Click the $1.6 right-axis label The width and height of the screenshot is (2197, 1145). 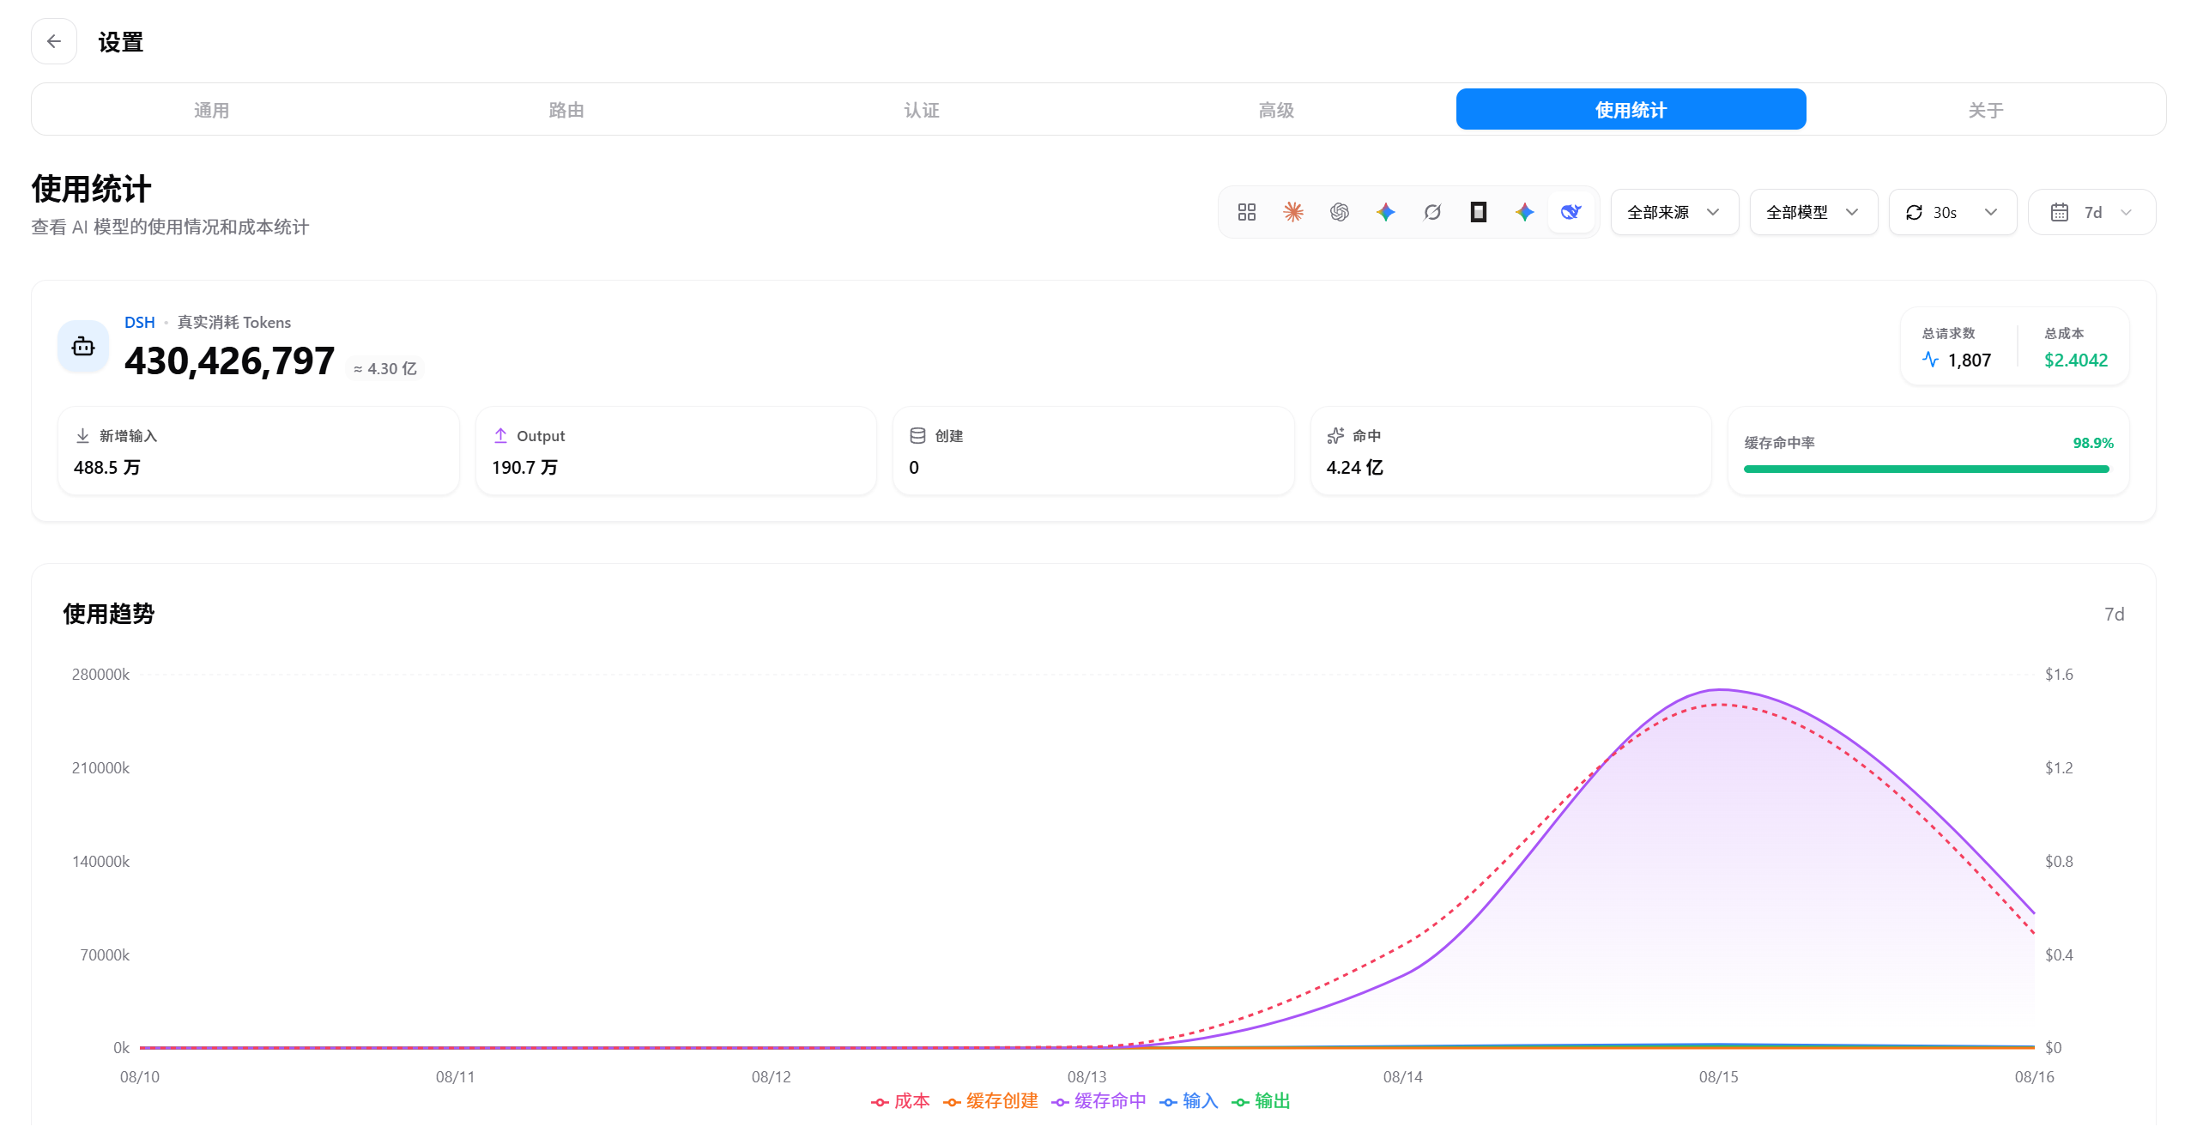tap(2059, 675)
